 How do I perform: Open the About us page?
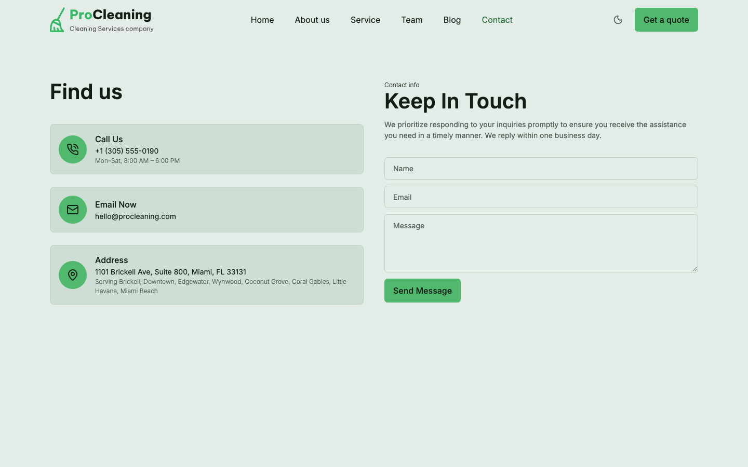pyautogui.click(x=312, y=20)
